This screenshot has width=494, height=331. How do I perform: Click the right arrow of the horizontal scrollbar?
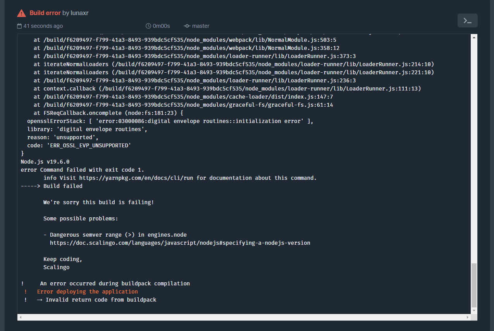pos(467,317)
